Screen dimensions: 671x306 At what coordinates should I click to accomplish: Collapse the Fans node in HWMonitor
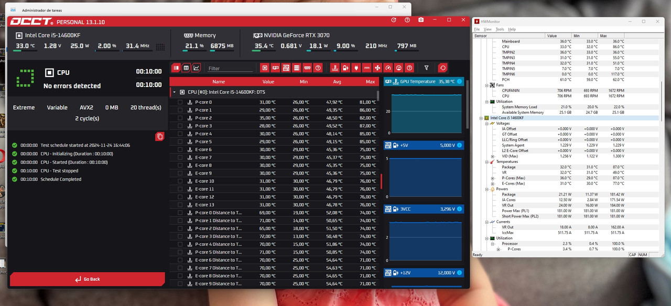(486, 85)
